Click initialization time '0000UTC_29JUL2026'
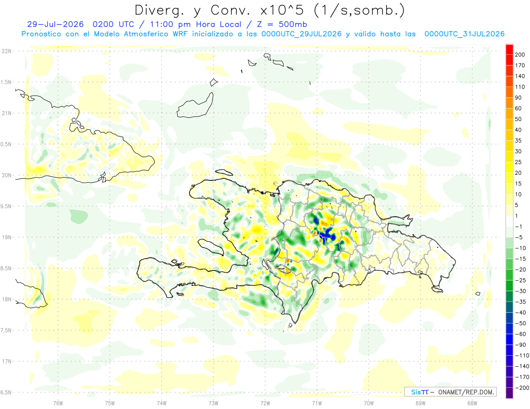530x409 pixels. [301, 34]
